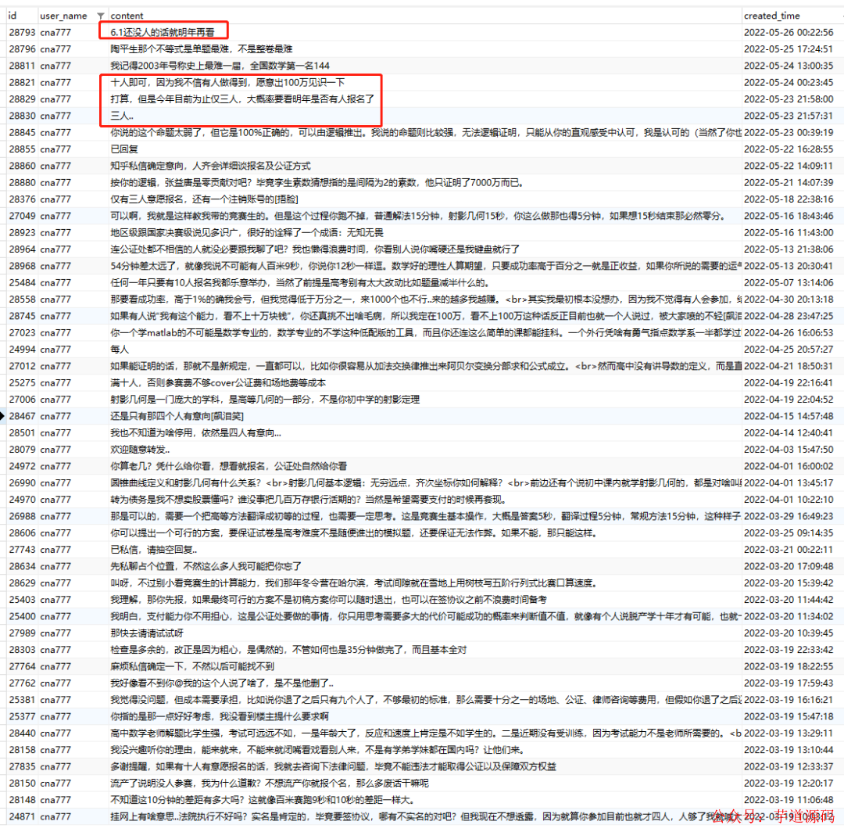This screenshot has height=832, width=844.
Task: Click current-row arrow marker beside 28467
Action: tap(2, 416)
